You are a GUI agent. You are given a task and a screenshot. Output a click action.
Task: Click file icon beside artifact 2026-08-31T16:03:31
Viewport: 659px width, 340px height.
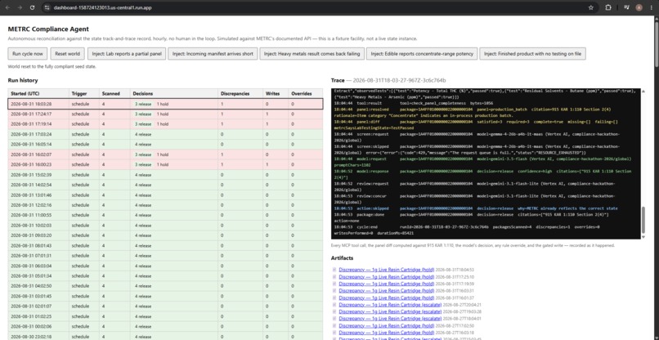(x=334, y=291)
